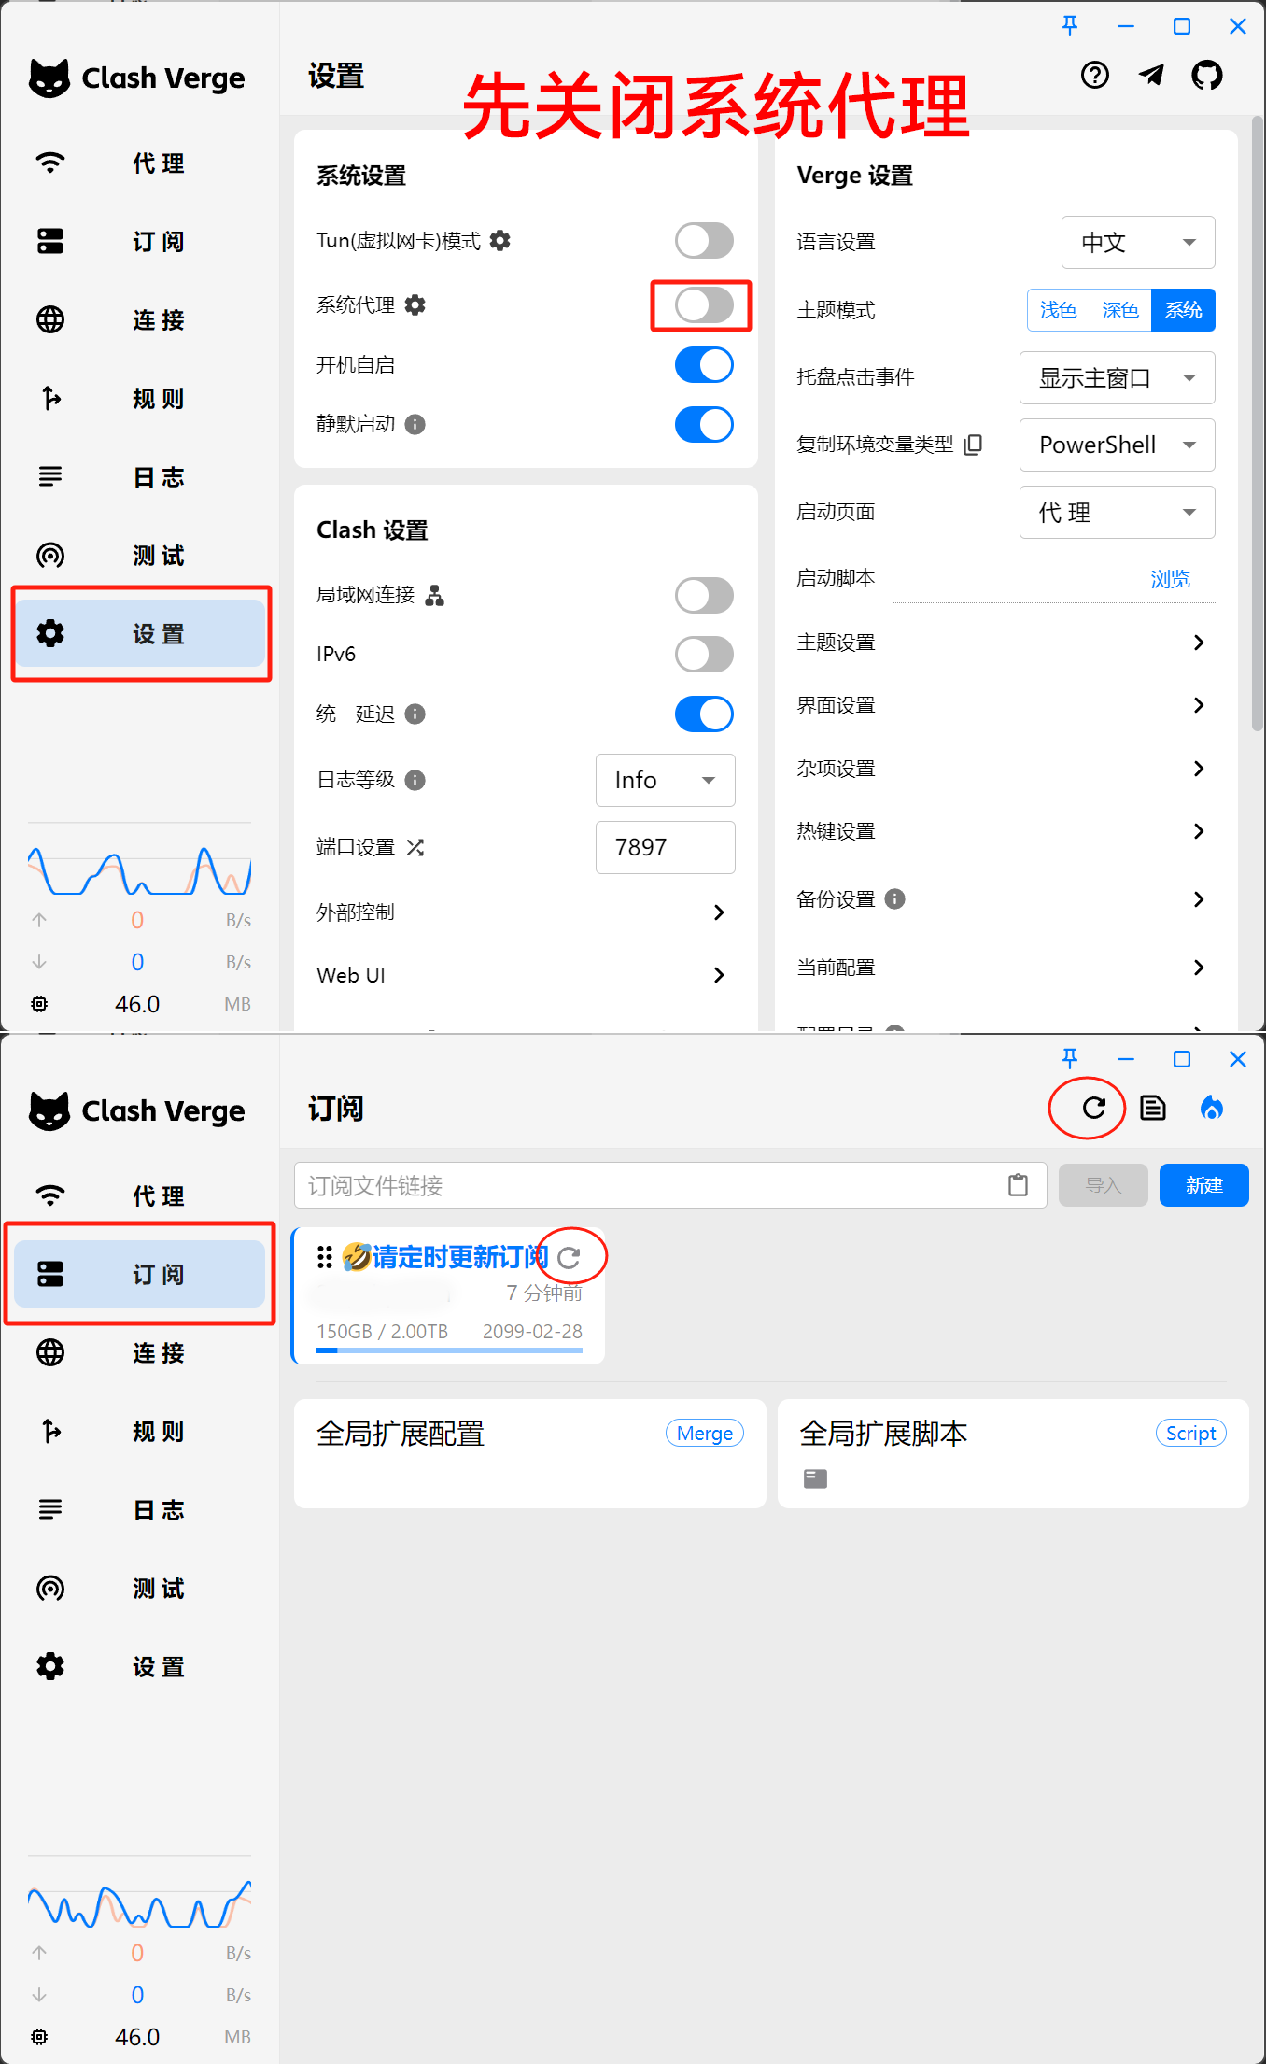Viewport: 1266px width, 2064px height.
Task: Open the language dropdown showing 中文
Action: coord(1137,243)
